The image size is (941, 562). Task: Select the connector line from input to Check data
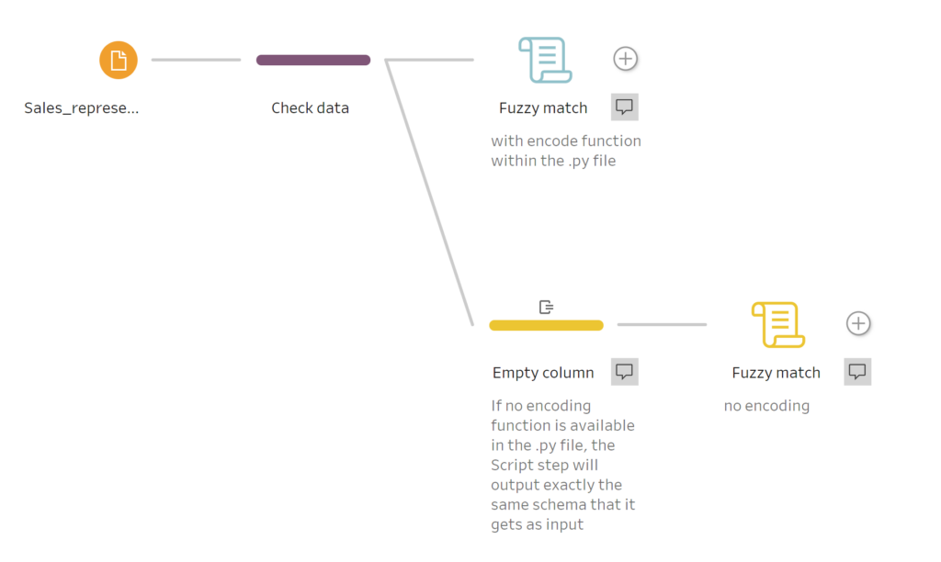tap(197, 60)
